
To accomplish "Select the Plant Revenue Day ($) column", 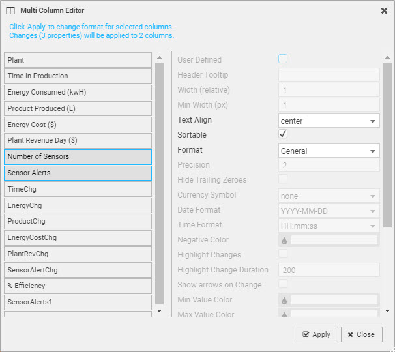I will pos(78,140).
